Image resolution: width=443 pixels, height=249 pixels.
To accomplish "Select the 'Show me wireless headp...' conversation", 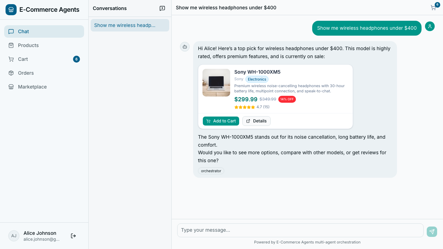I will [x=130, y=25].
